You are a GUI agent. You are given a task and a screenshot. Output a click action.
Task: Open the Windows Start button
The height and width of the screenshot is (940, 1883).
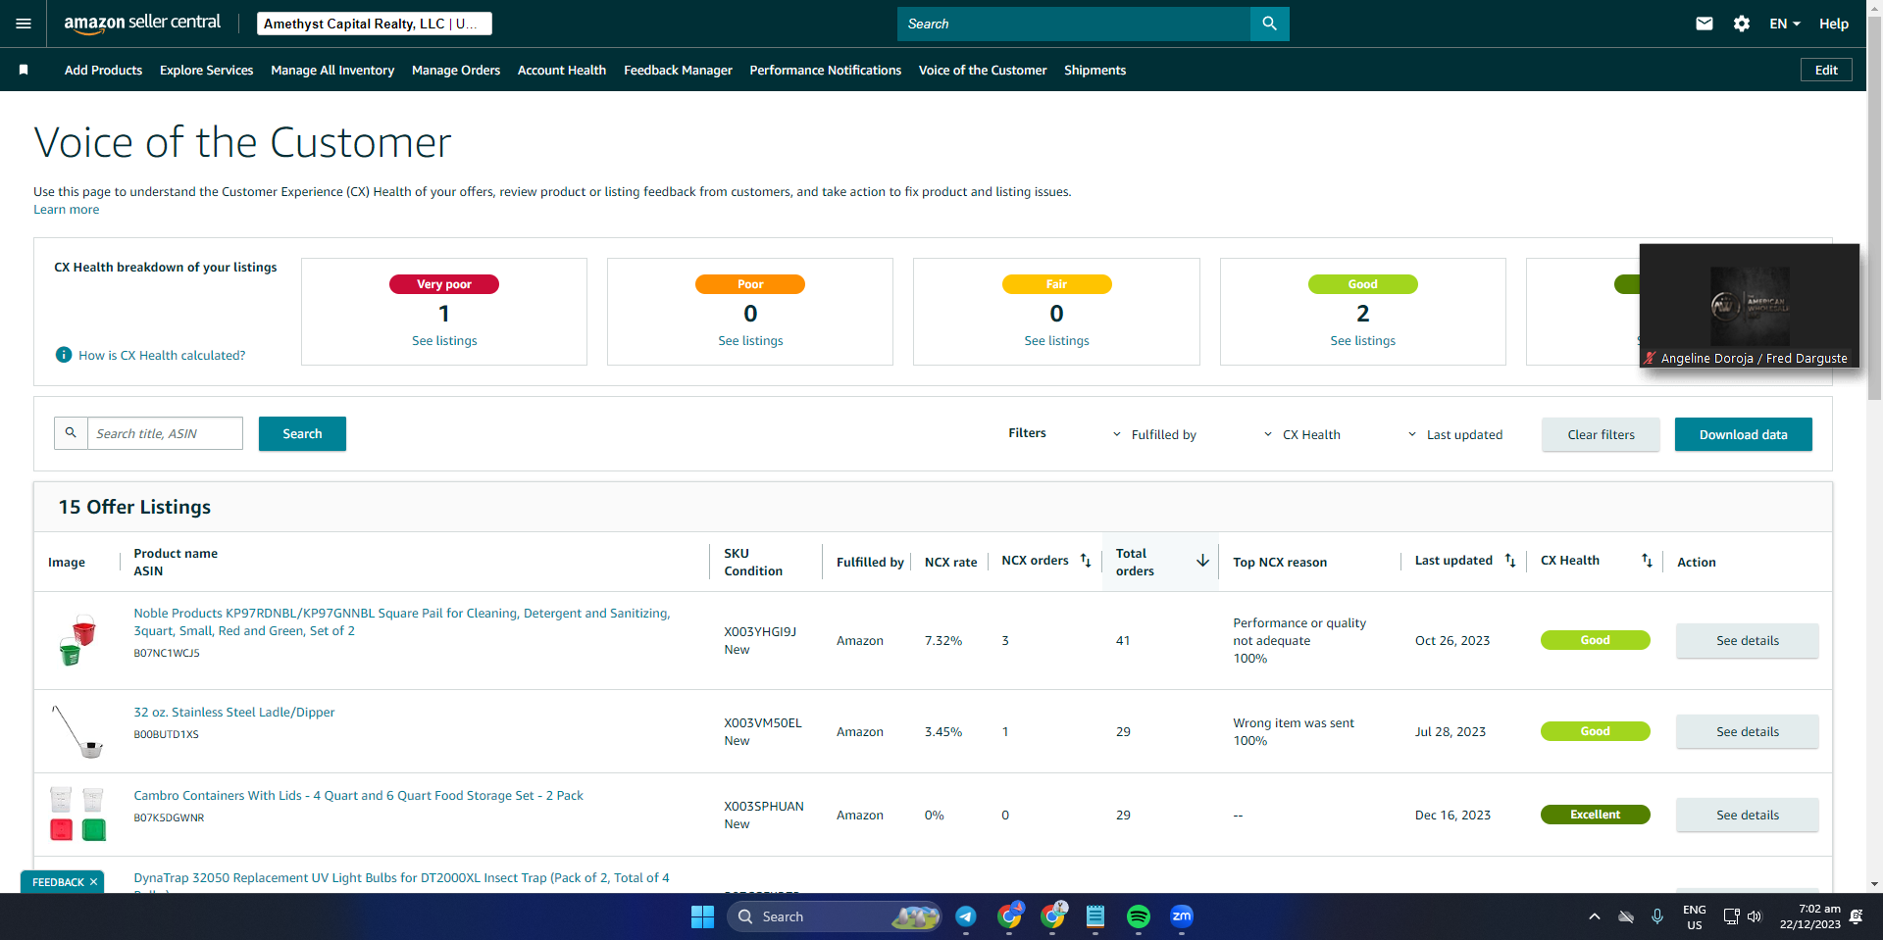(702, 916)
